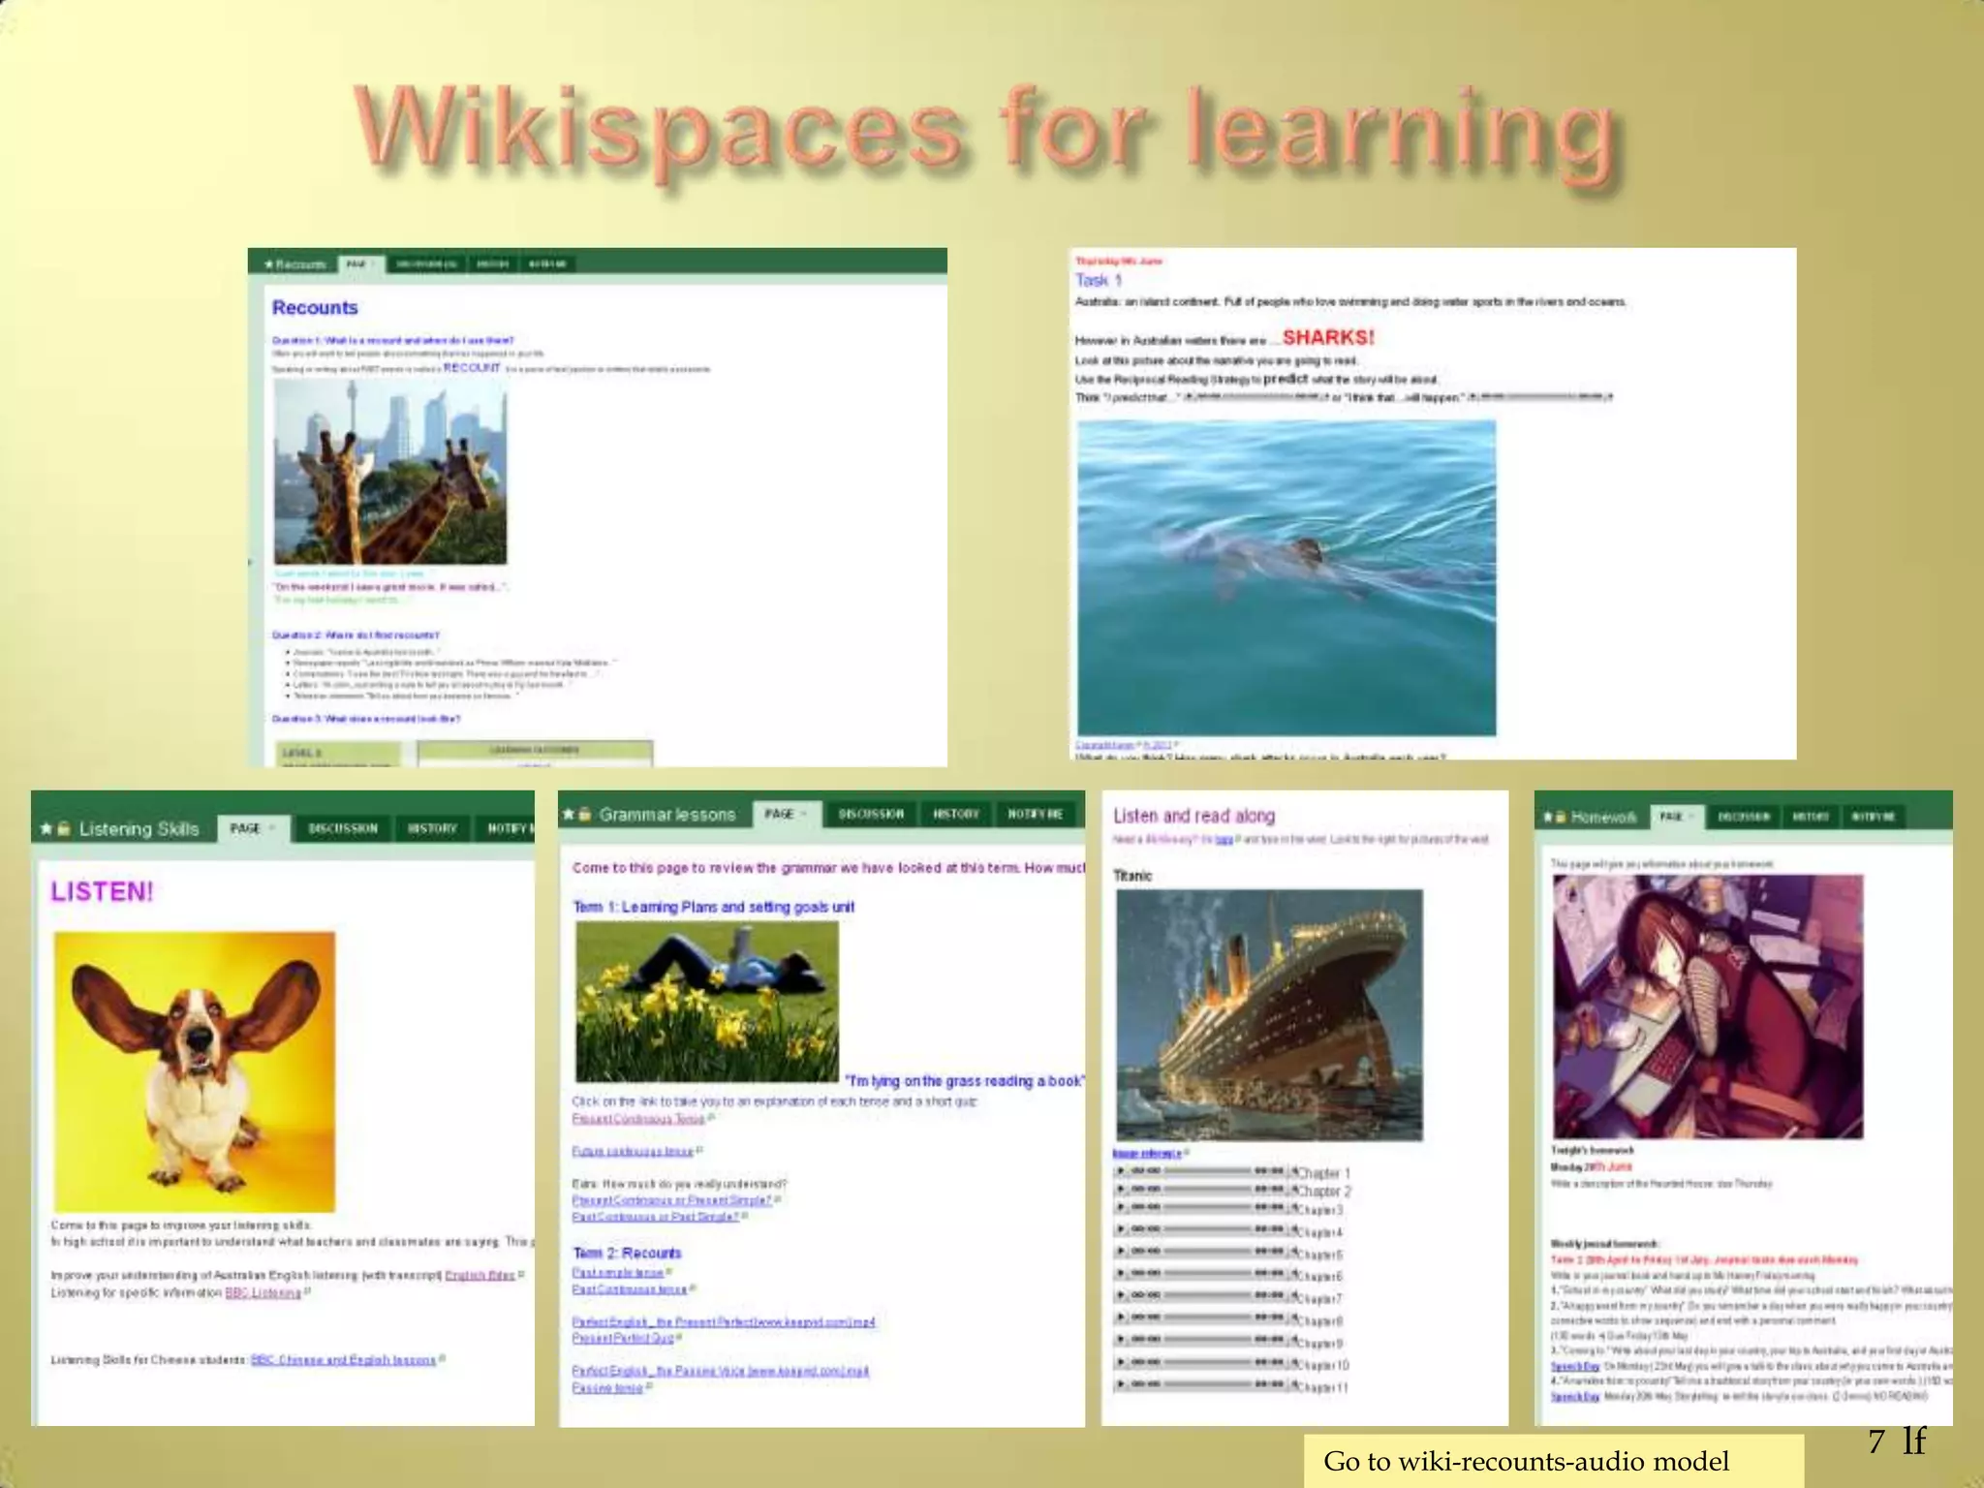Click the shark in water photo

(1286, 577)
